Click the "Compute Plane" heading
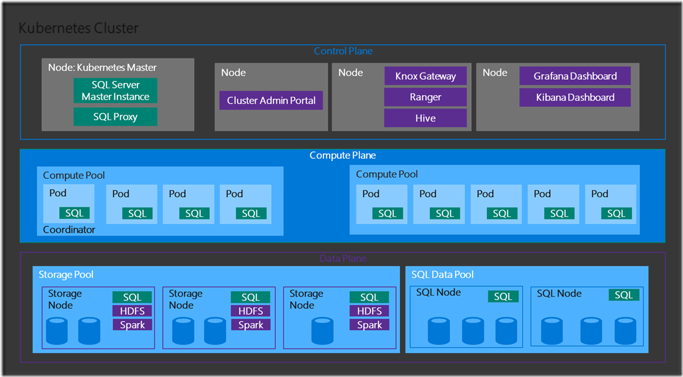Viewport: 683px width, 377px height. pyautogui.click(x=343, y=156)
